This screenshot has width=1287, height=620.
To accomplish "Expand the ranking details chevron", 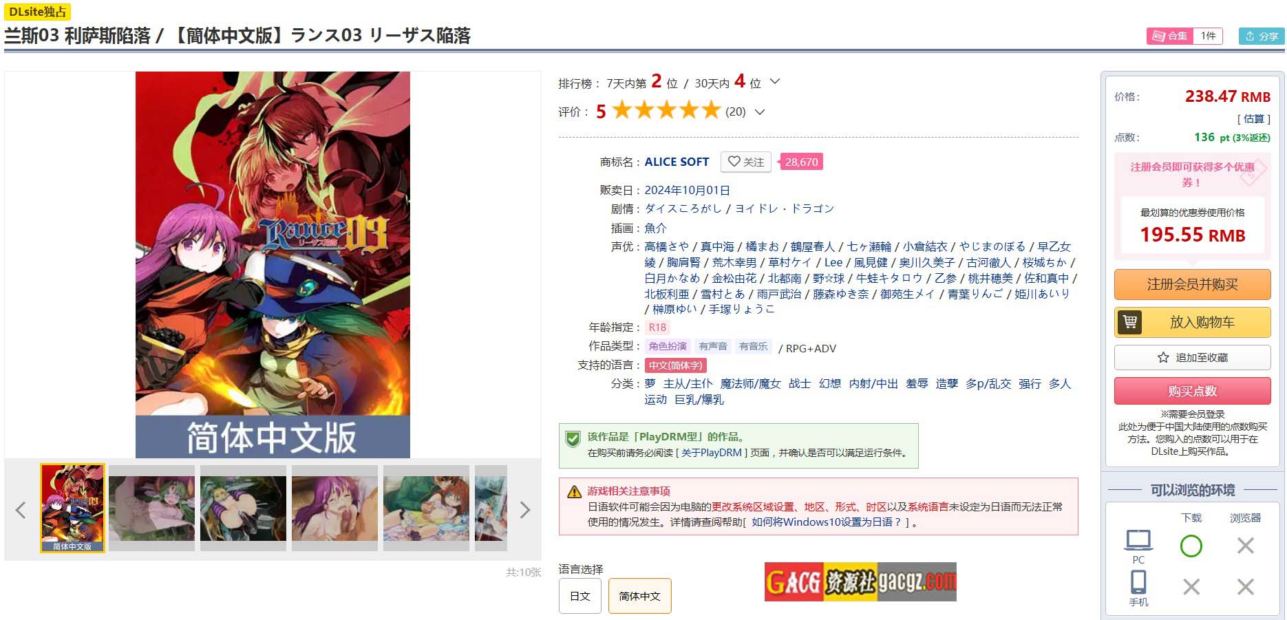I will tap(775, 81).
